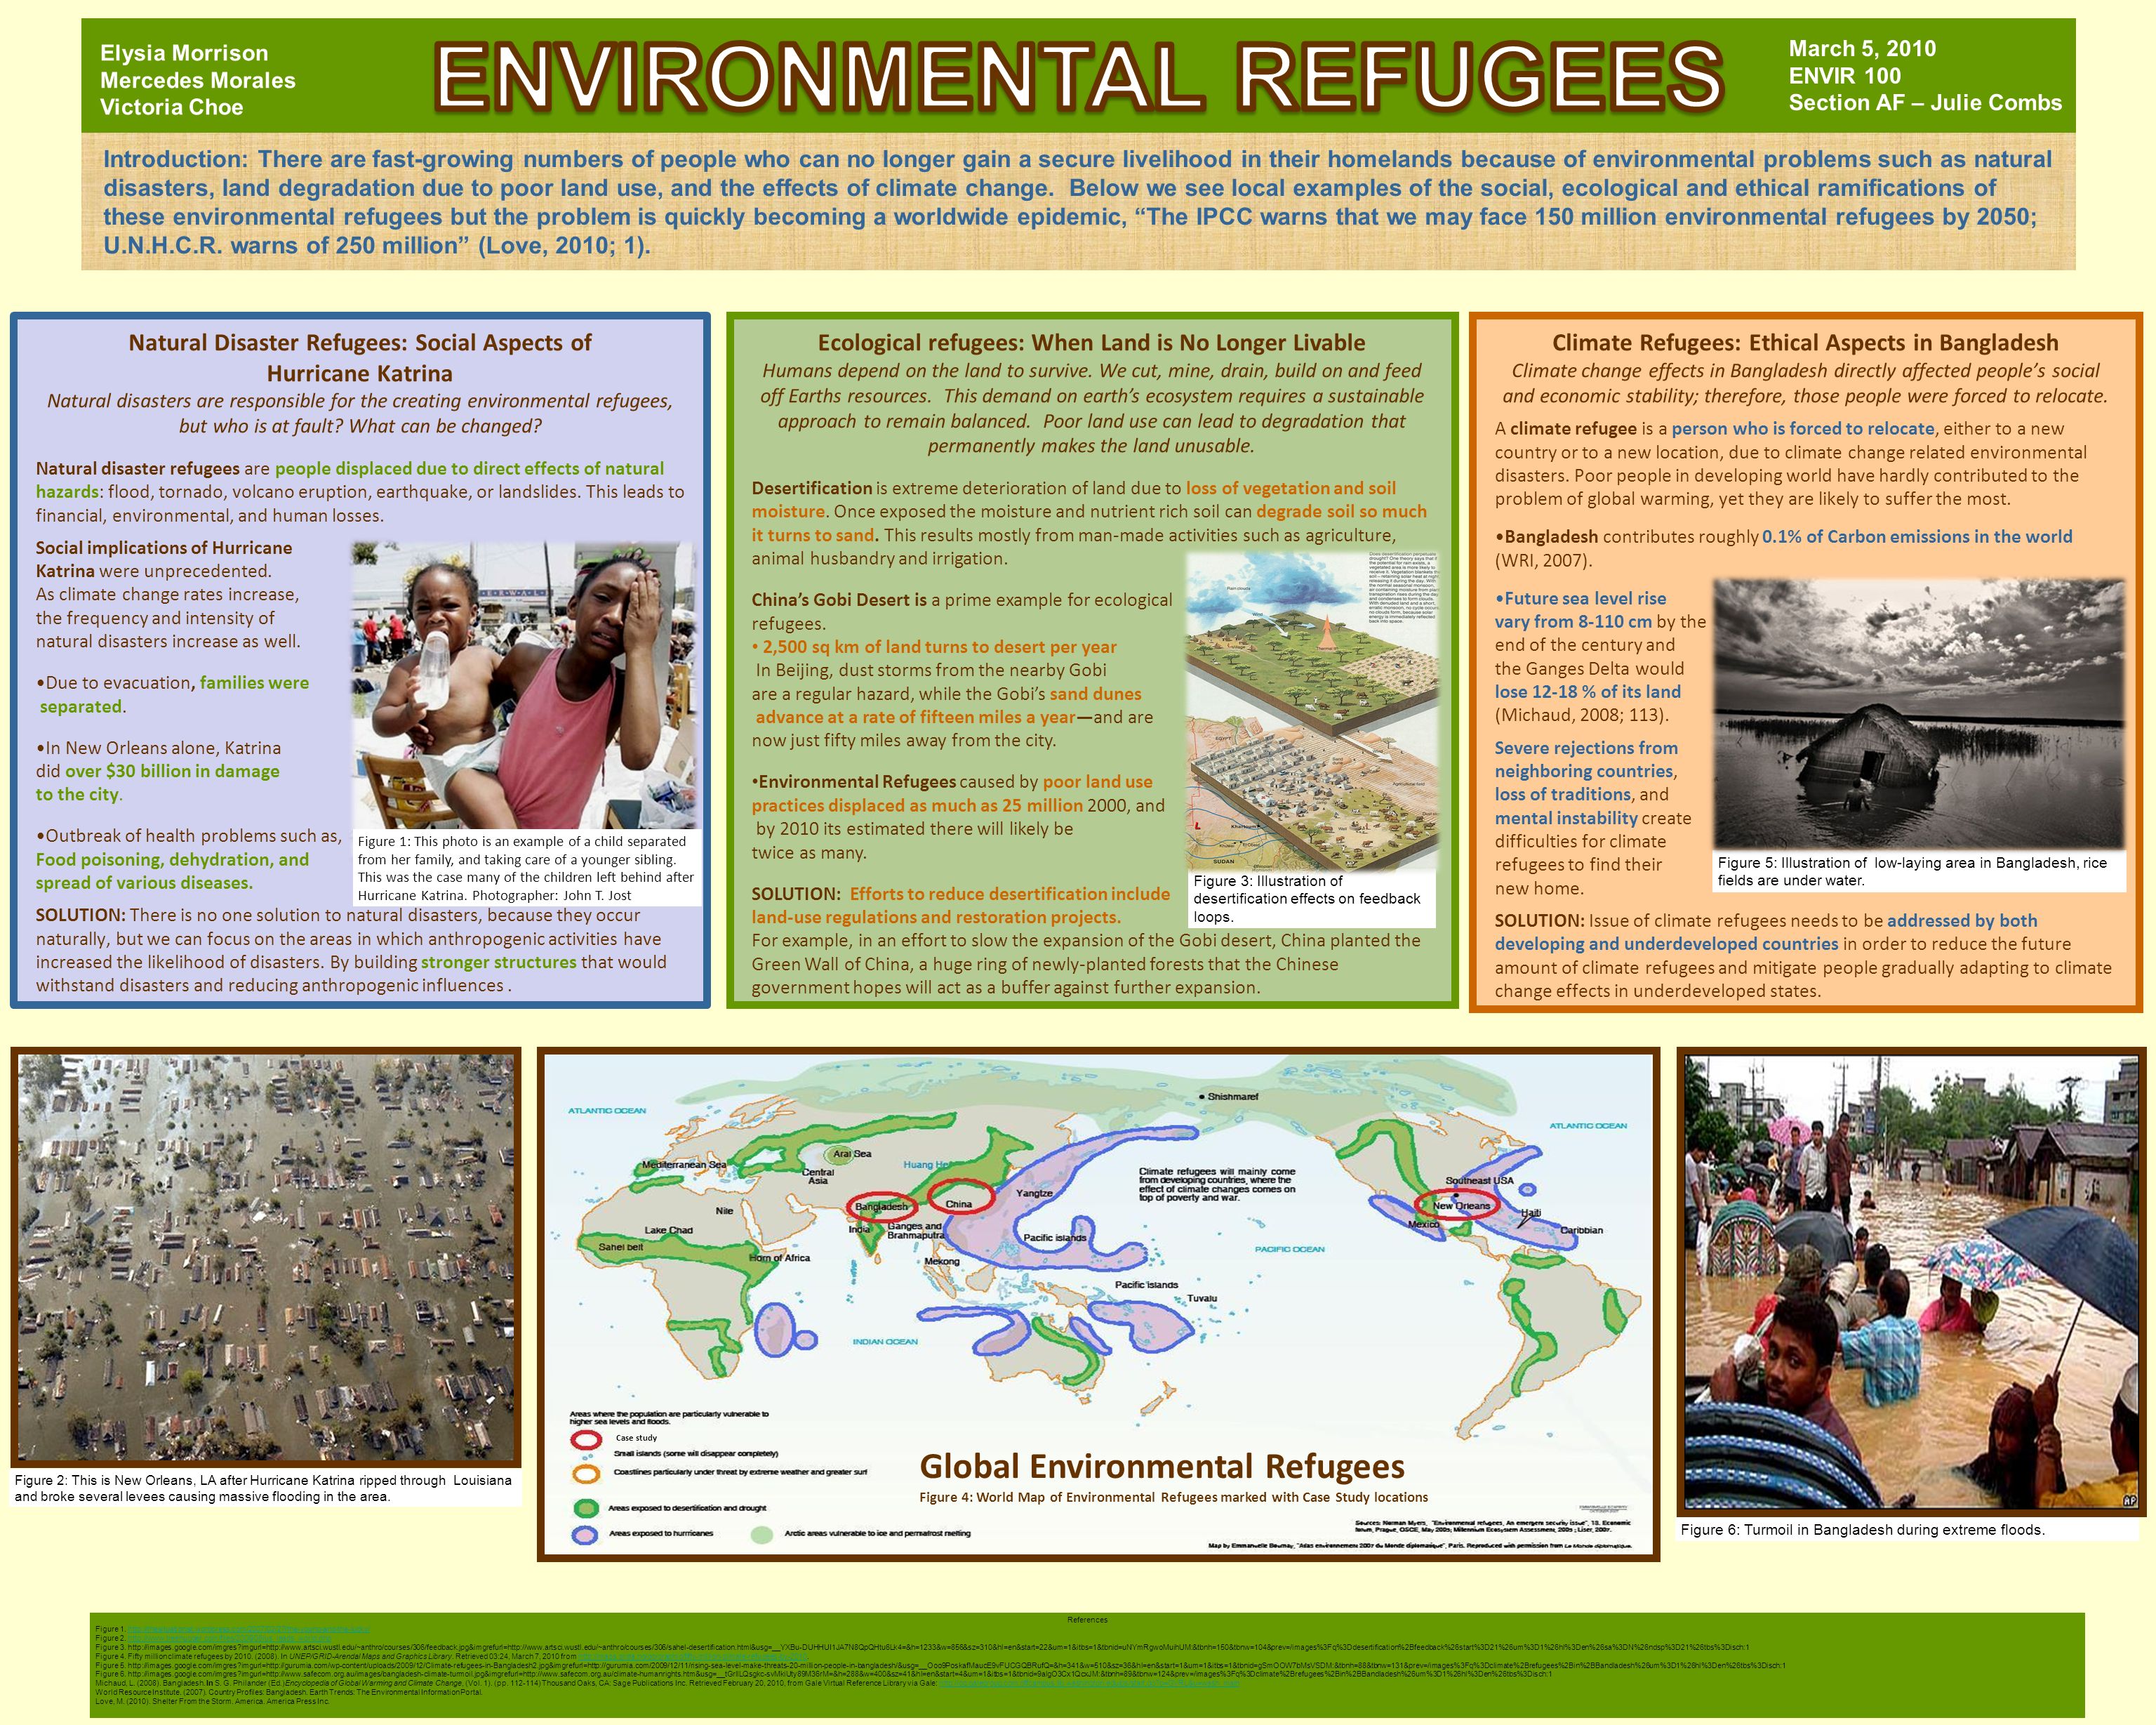
Task: Click the Sahel belt label on map
Action: pos(621,1247)
